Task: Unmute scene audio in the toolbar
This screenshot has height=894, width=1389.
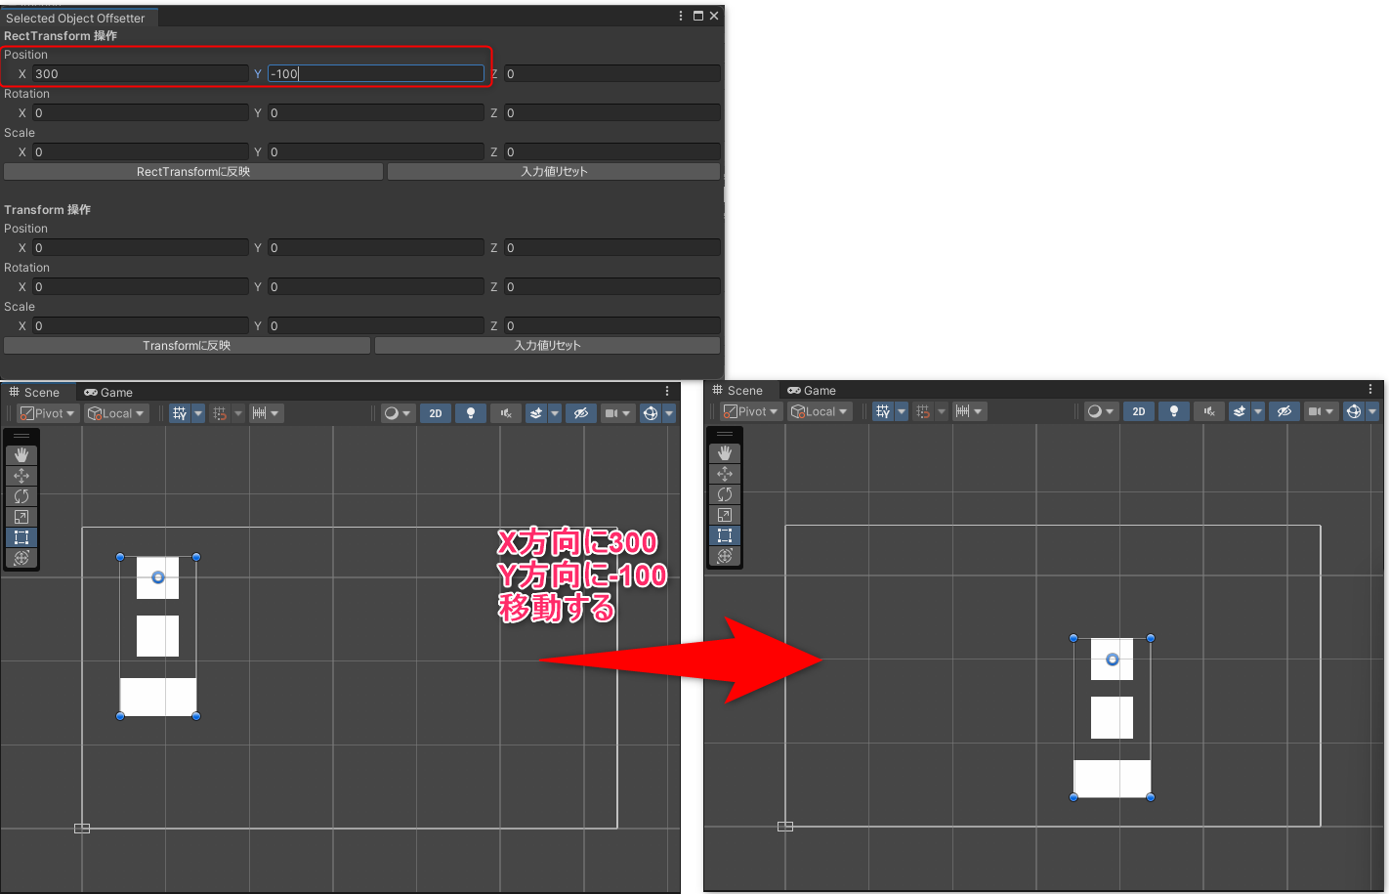Action: pos(505,412)
